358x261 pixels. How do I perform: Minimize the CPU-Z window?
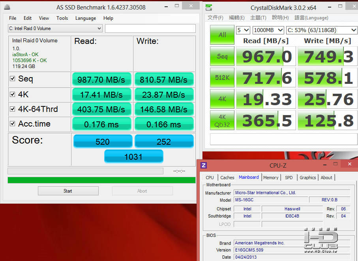(325, 165)
